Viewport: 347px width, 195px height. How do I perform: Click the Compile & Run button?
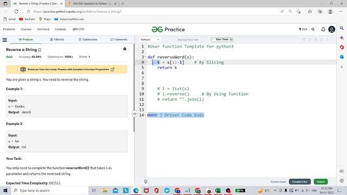click(x=300, y=182)
